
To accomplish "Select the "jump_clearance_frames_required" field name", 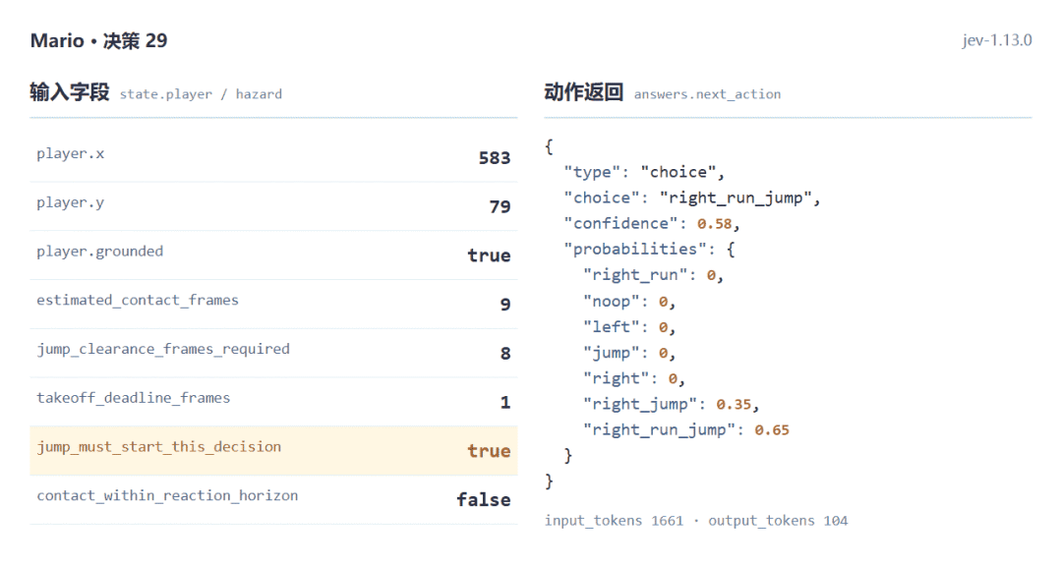I will click(x=163, y=349).
